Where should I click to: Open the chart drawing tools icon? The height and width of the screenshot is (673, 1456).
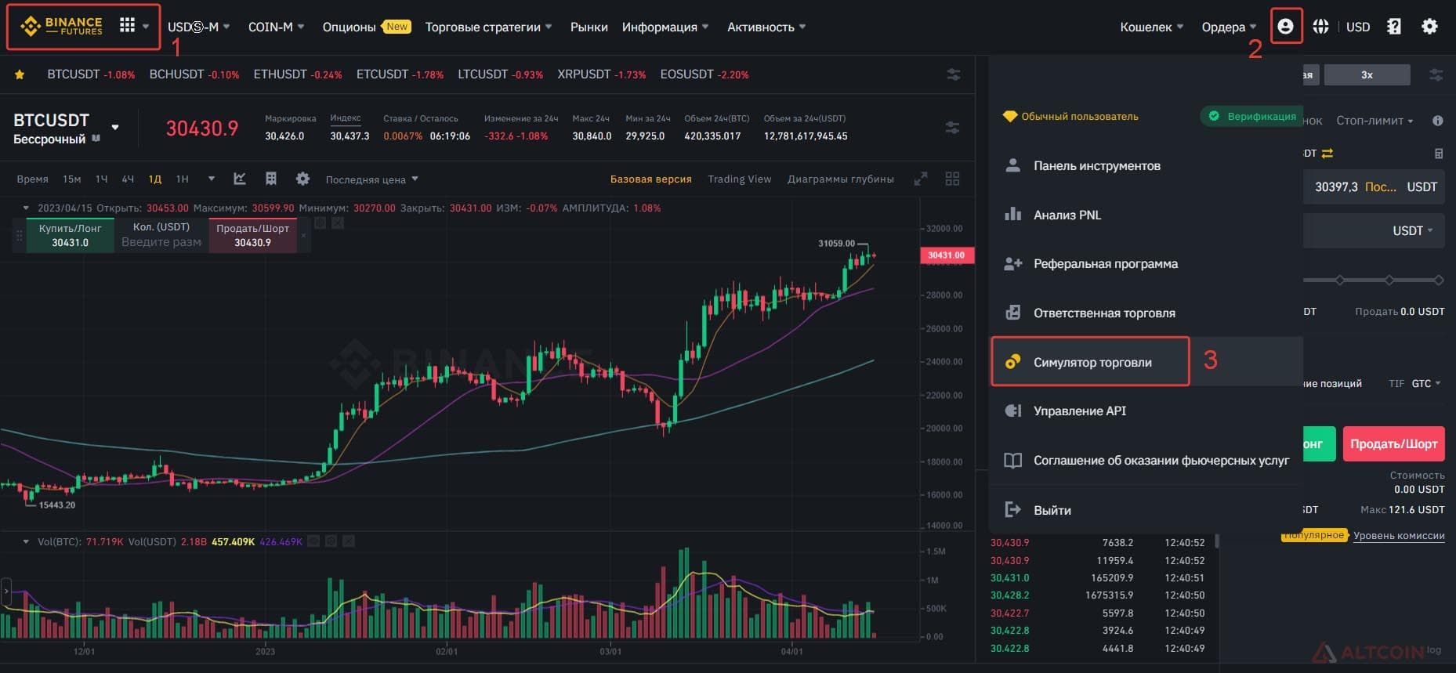click(x=240, y=179)
